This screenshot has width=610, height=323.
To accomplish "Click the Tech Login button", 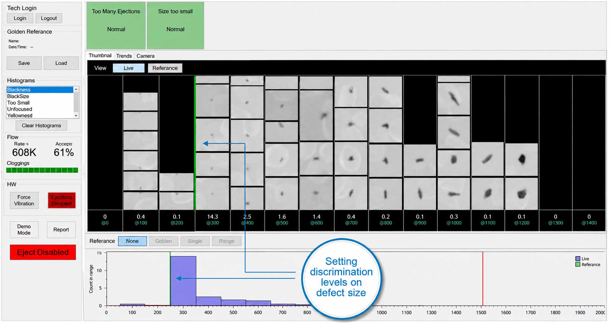I will (20, 18).
